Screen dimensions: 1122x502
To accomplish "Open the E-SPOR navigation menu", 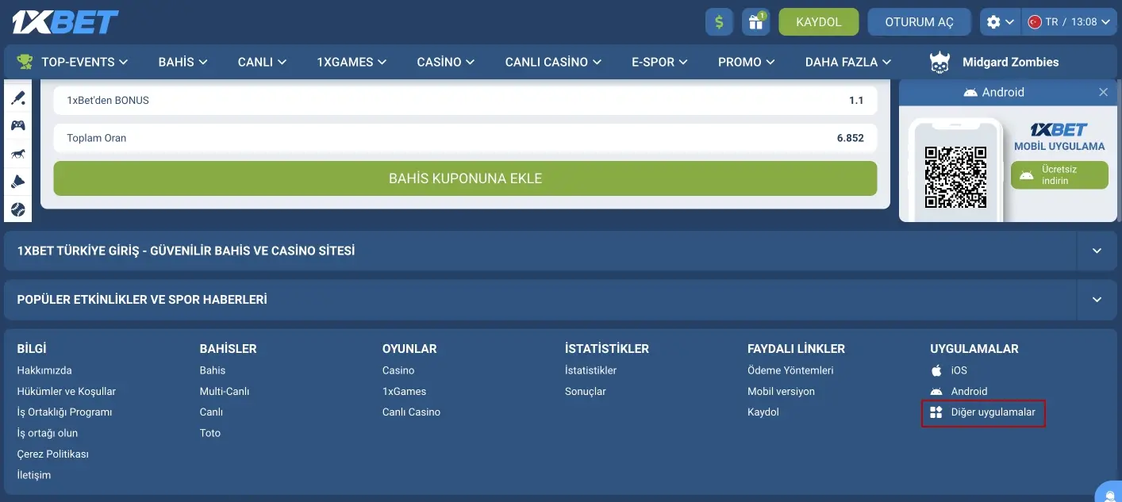I will 659,62.
